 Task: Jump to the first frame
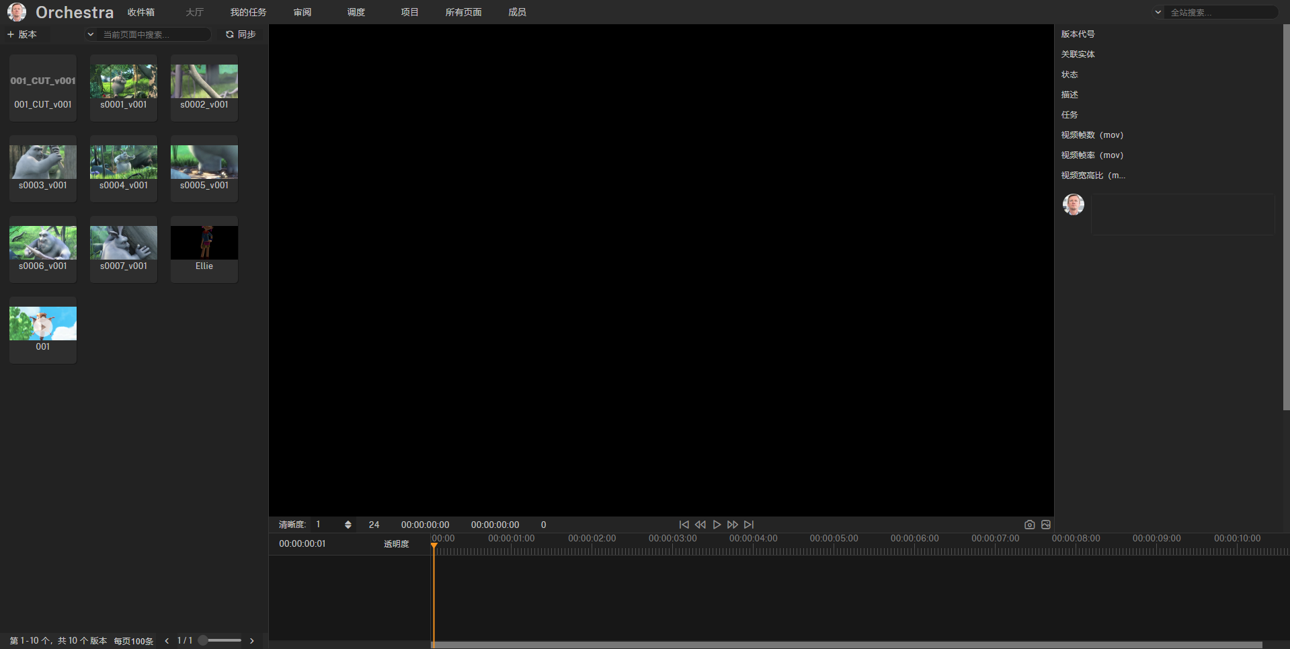[x=684, y=525]
